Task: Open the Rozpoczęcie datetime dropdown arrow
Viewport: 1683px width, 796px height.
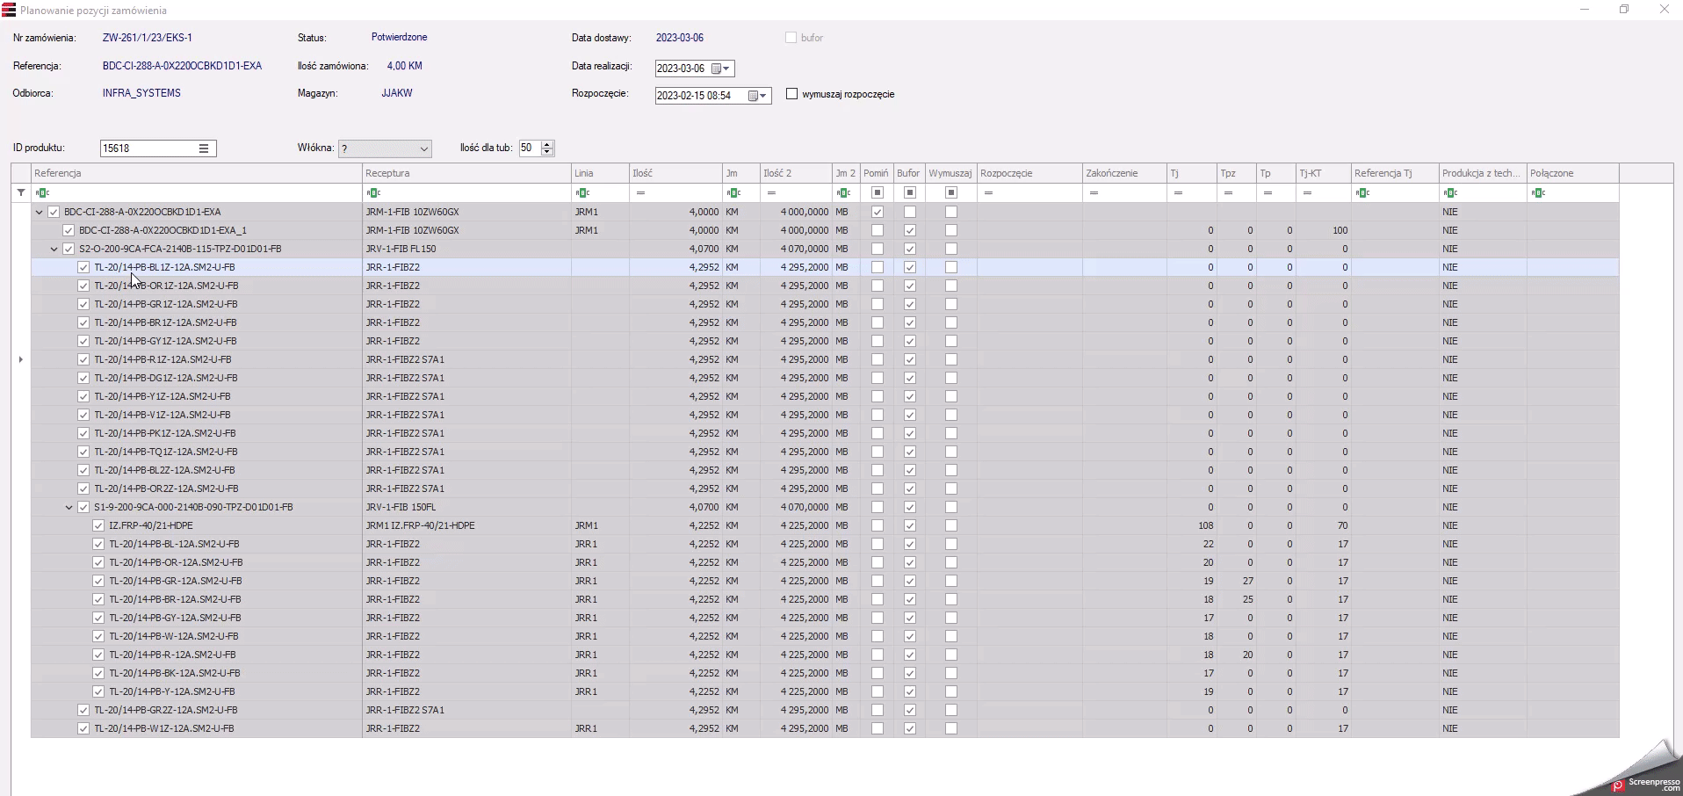Action: [763, 96]
